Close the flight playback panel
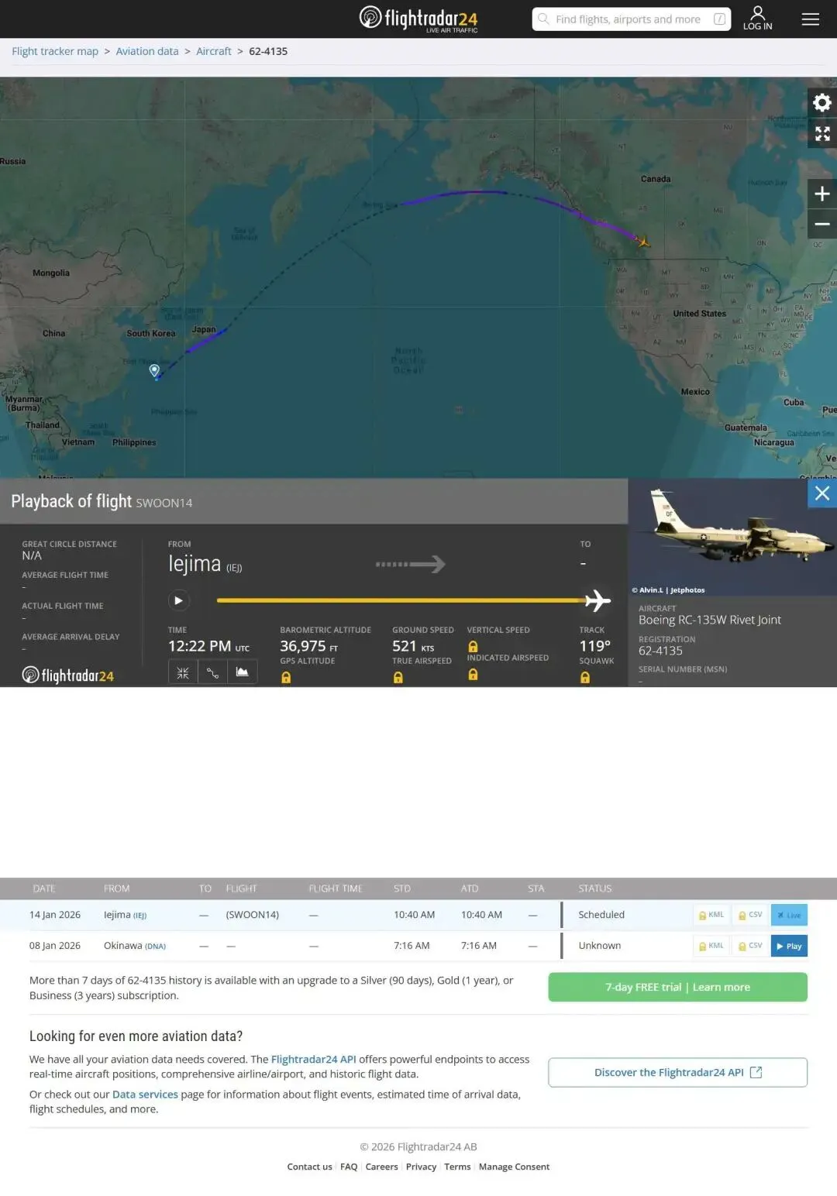 coord(822,493)
